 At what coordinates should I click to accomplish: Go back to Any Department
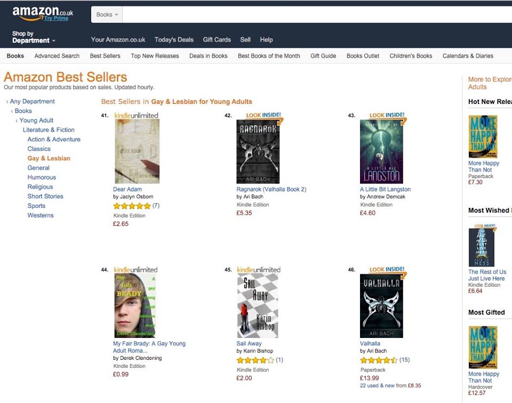(x=32, y=101)
